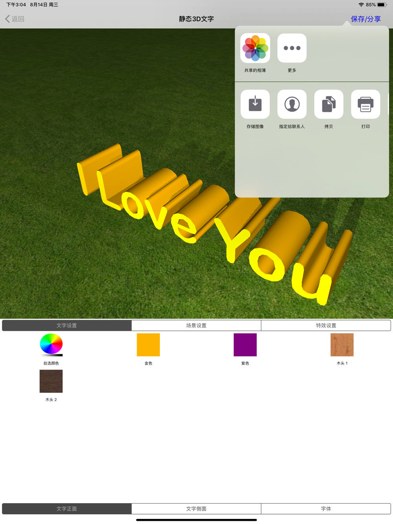The height and width of the screenshot is (524, 393).
Task: Open the 更多 three-dots share option
Action: (292, 48)
